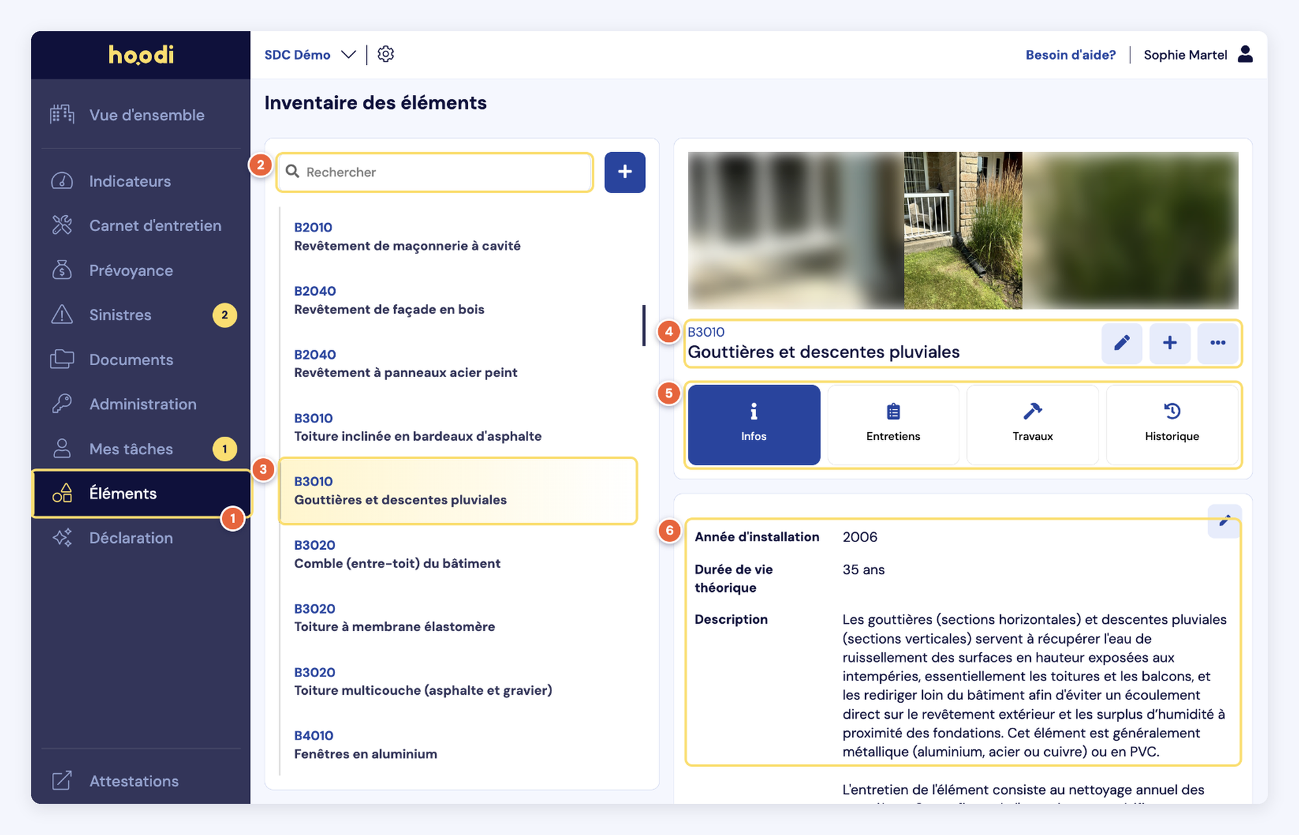Viewport: 1299px width, 835px height.
Task: Open Attestations external link in sidebar
Action: click(x=140, y=781)
